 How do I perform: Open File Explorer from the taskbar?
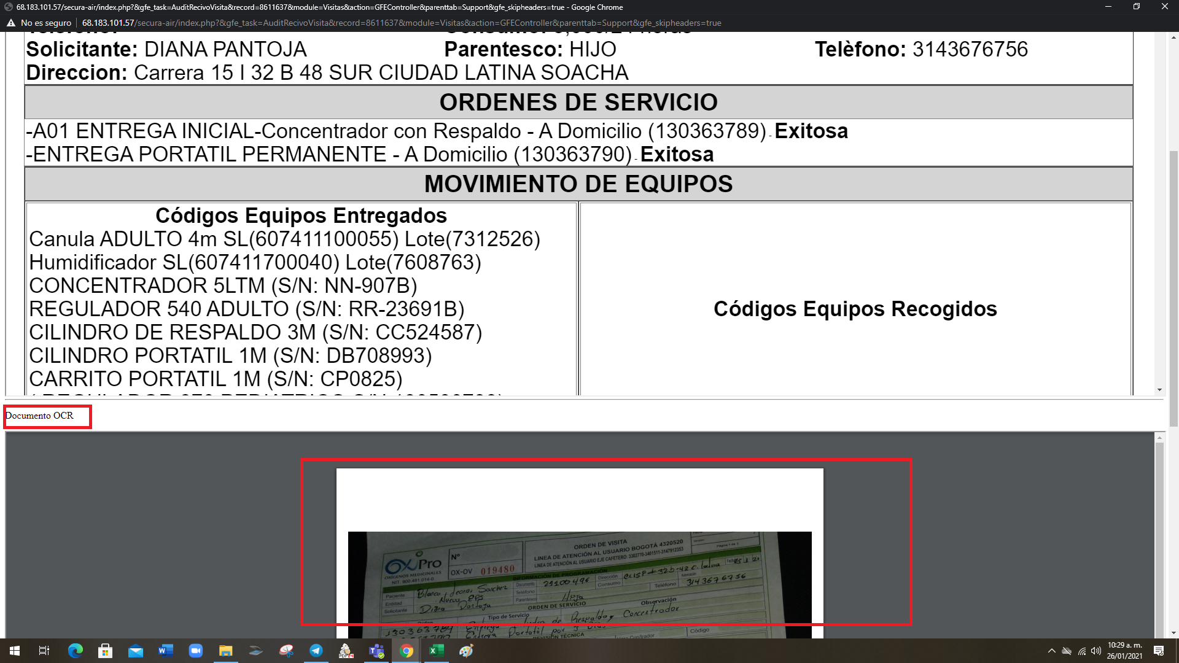click(x=225, y=651)
